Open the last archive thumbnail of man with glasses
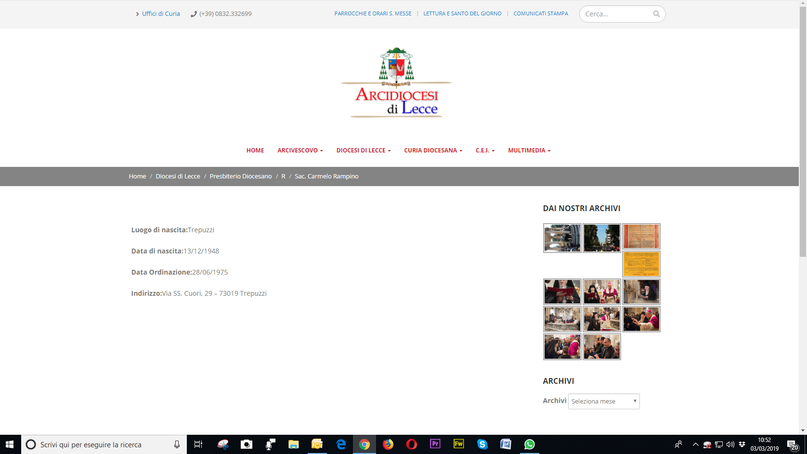 602,346
